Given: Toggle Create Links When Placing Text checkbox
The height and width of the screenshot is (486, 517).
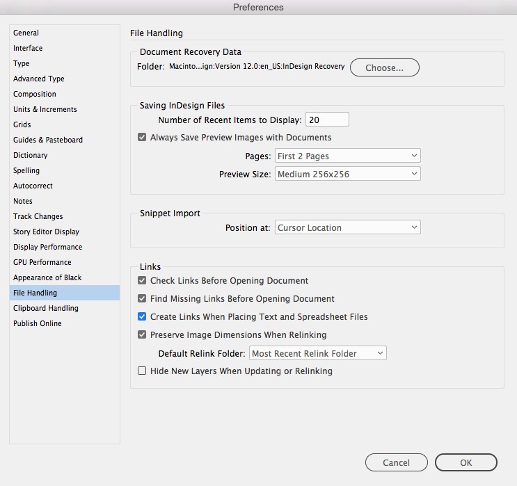Looking at the screenshot, I should [x=142, y=317].
